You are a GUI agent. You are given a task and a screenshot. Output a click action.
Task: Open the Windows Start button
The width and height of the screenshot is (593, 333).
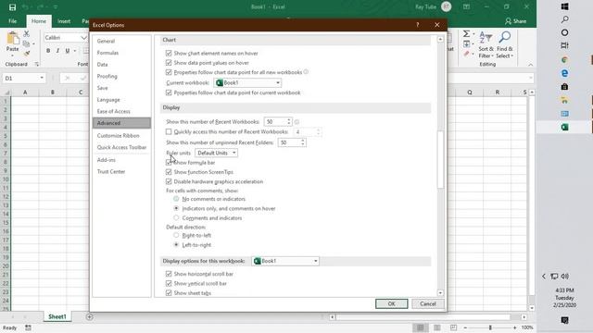[564, 6]
